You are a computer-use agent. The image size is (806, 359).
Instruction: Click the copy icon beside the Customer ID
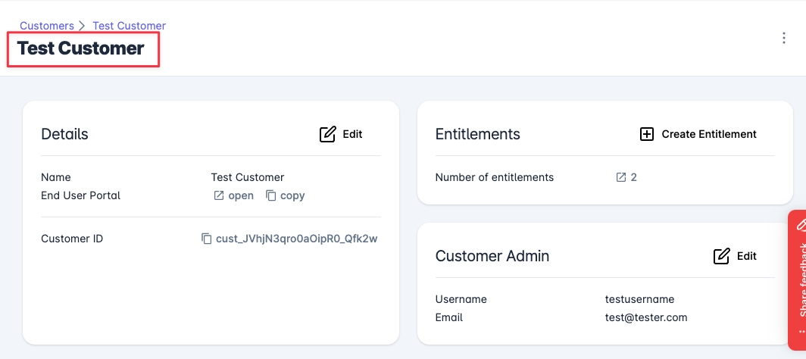(206, 239)
